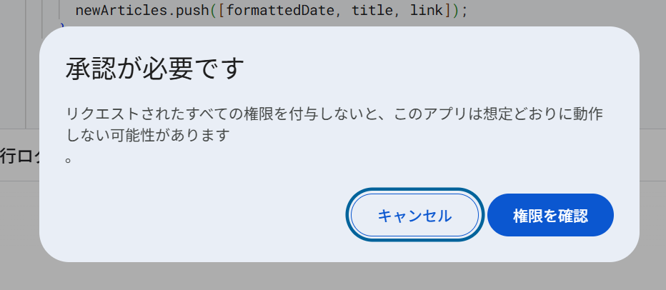
Task: Click the キャンセル button
Action: tap(414, 215)
